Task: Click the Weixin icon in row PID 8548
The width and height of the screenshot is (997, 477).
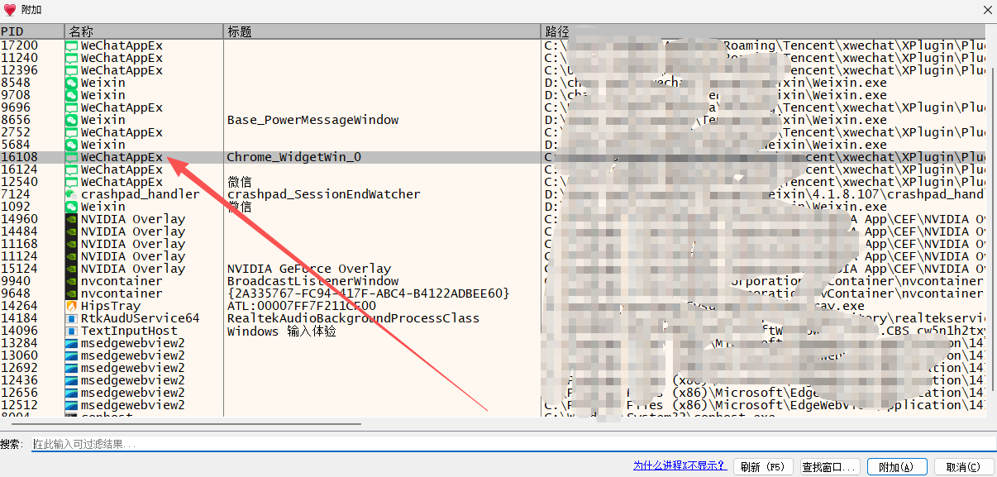Action: [72, 83]
